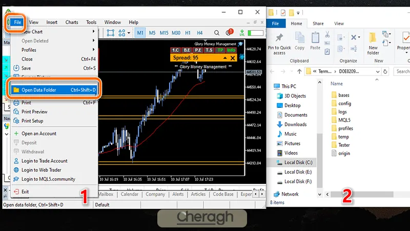Click the T.S button on chart panel
Screen dimensions: 410x231
coord(209,50)
